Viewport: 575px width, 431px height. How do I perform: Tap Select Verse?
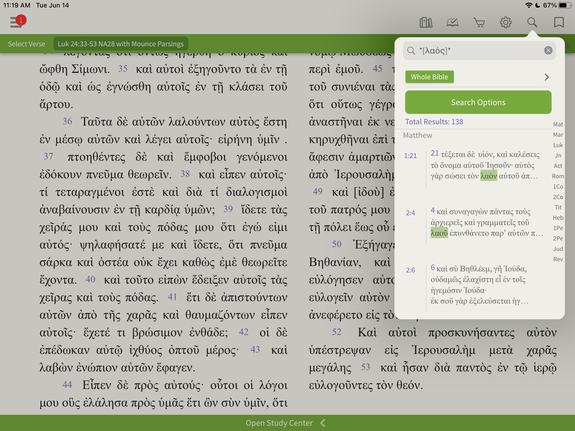[27, 44]
